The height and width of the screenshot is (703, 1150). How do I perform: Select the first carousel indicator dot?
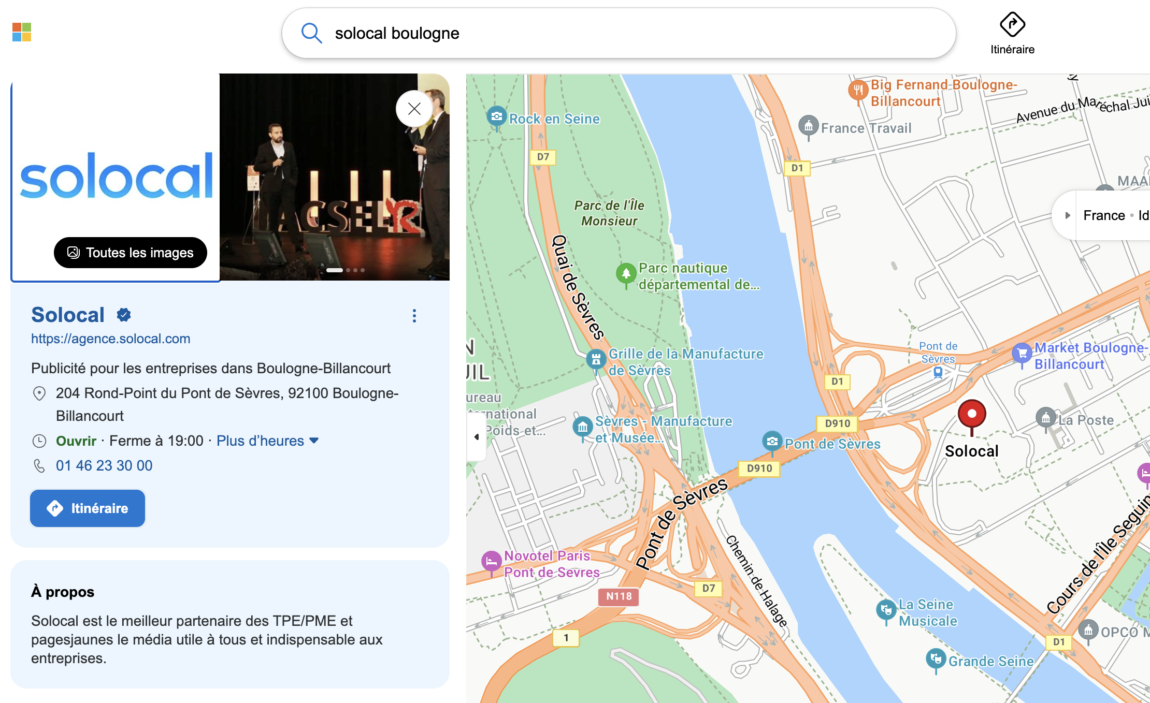click(x=335, y=270)
